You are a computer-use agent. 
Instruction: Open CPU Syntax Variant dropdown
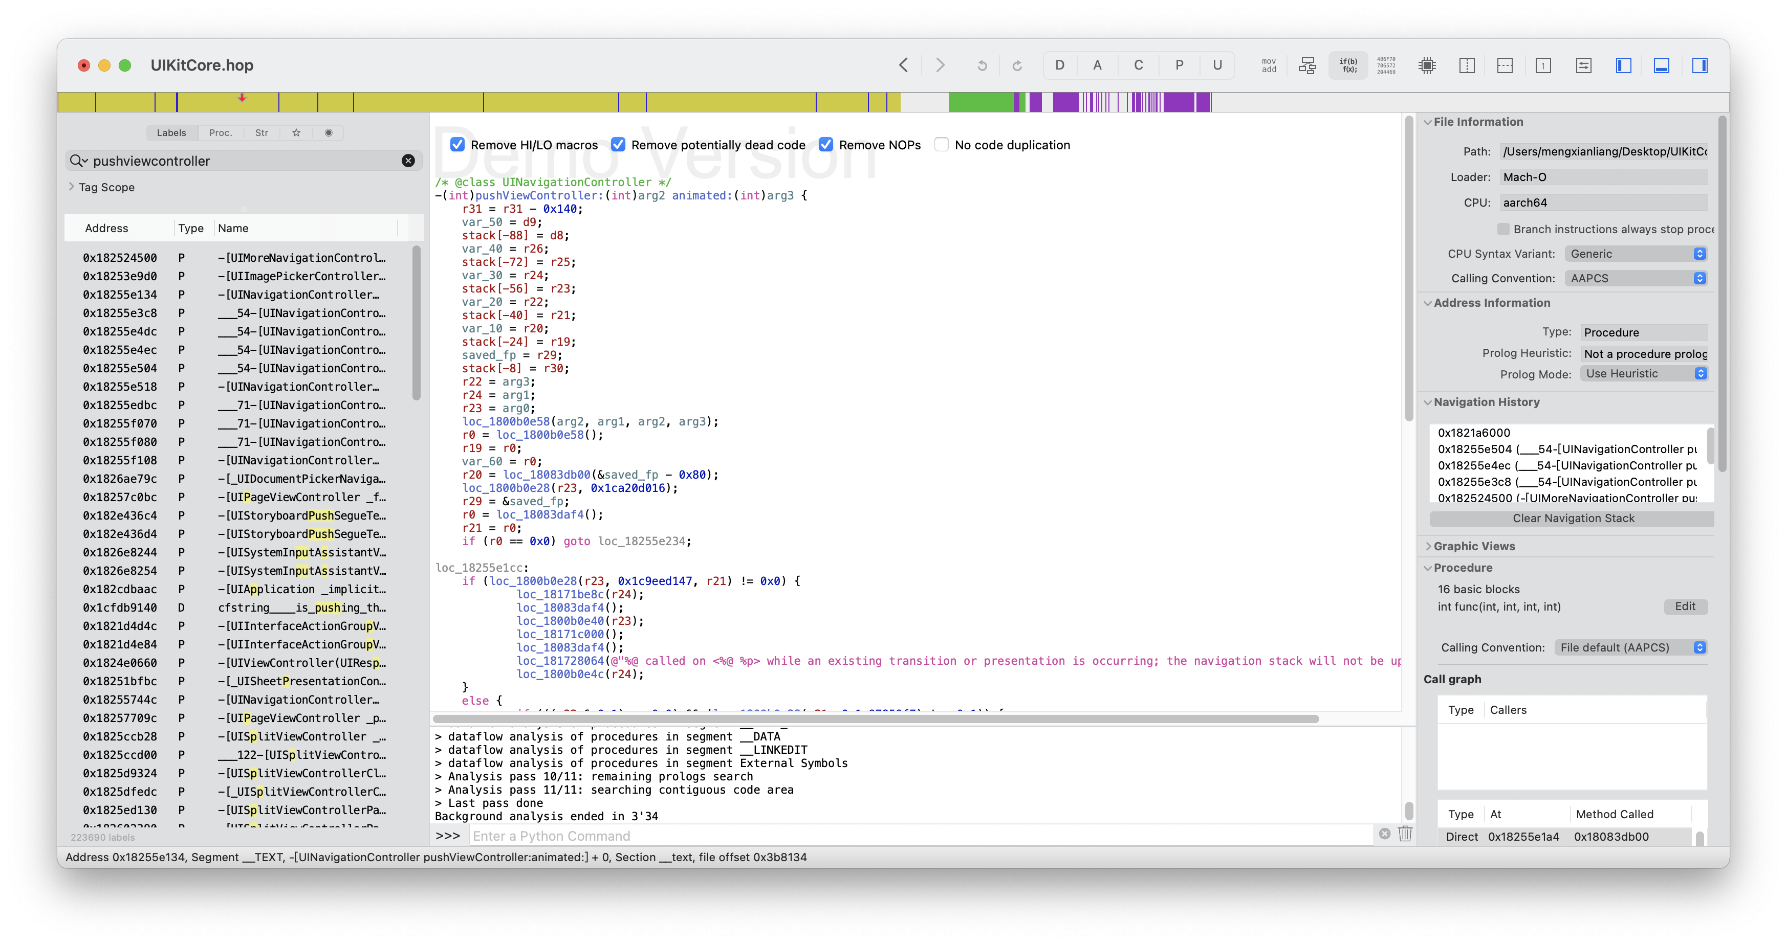[x=1637, y=254]
